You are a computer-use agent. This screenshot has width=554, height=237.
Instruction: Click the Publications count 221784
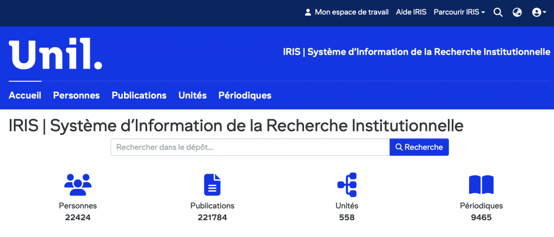[212, 218]
